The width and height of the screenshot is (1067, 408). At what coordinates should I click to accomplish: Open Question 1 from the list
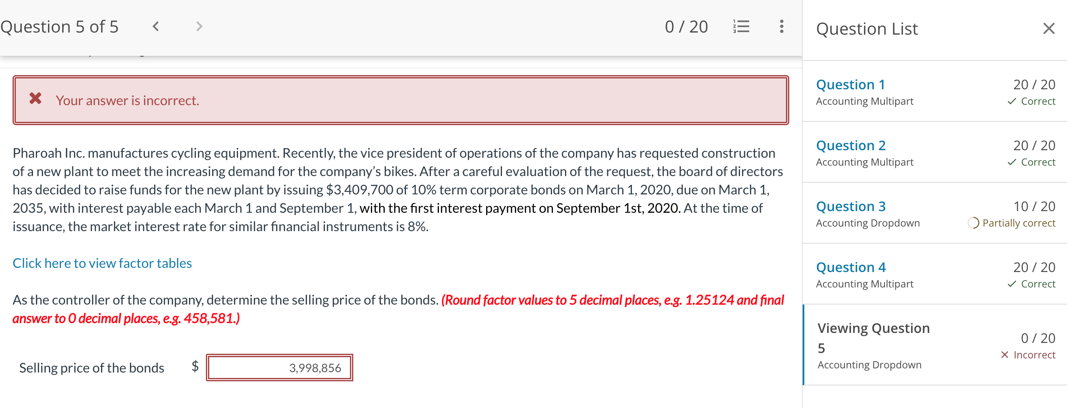[x=850, y=85]
